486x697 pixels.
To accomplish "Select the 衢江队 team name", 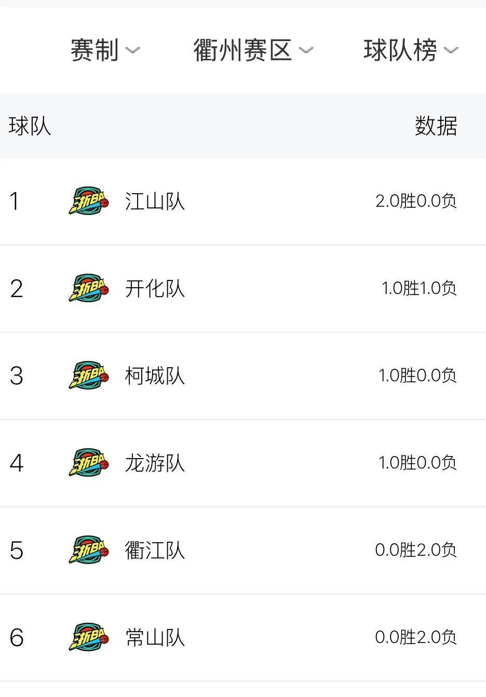I will 155,550.
